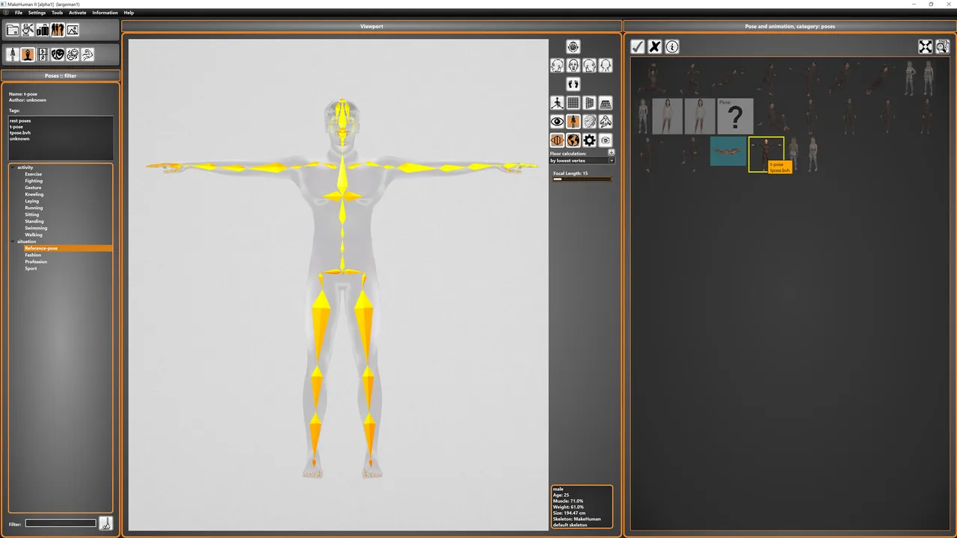Switch to back head view

coord(606,66)
